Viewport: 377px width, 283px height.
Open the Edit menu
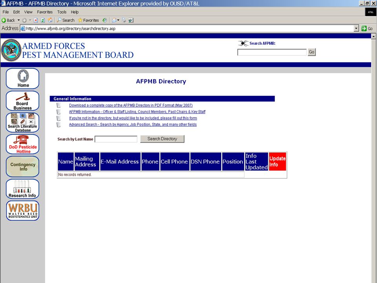[16, 12]
